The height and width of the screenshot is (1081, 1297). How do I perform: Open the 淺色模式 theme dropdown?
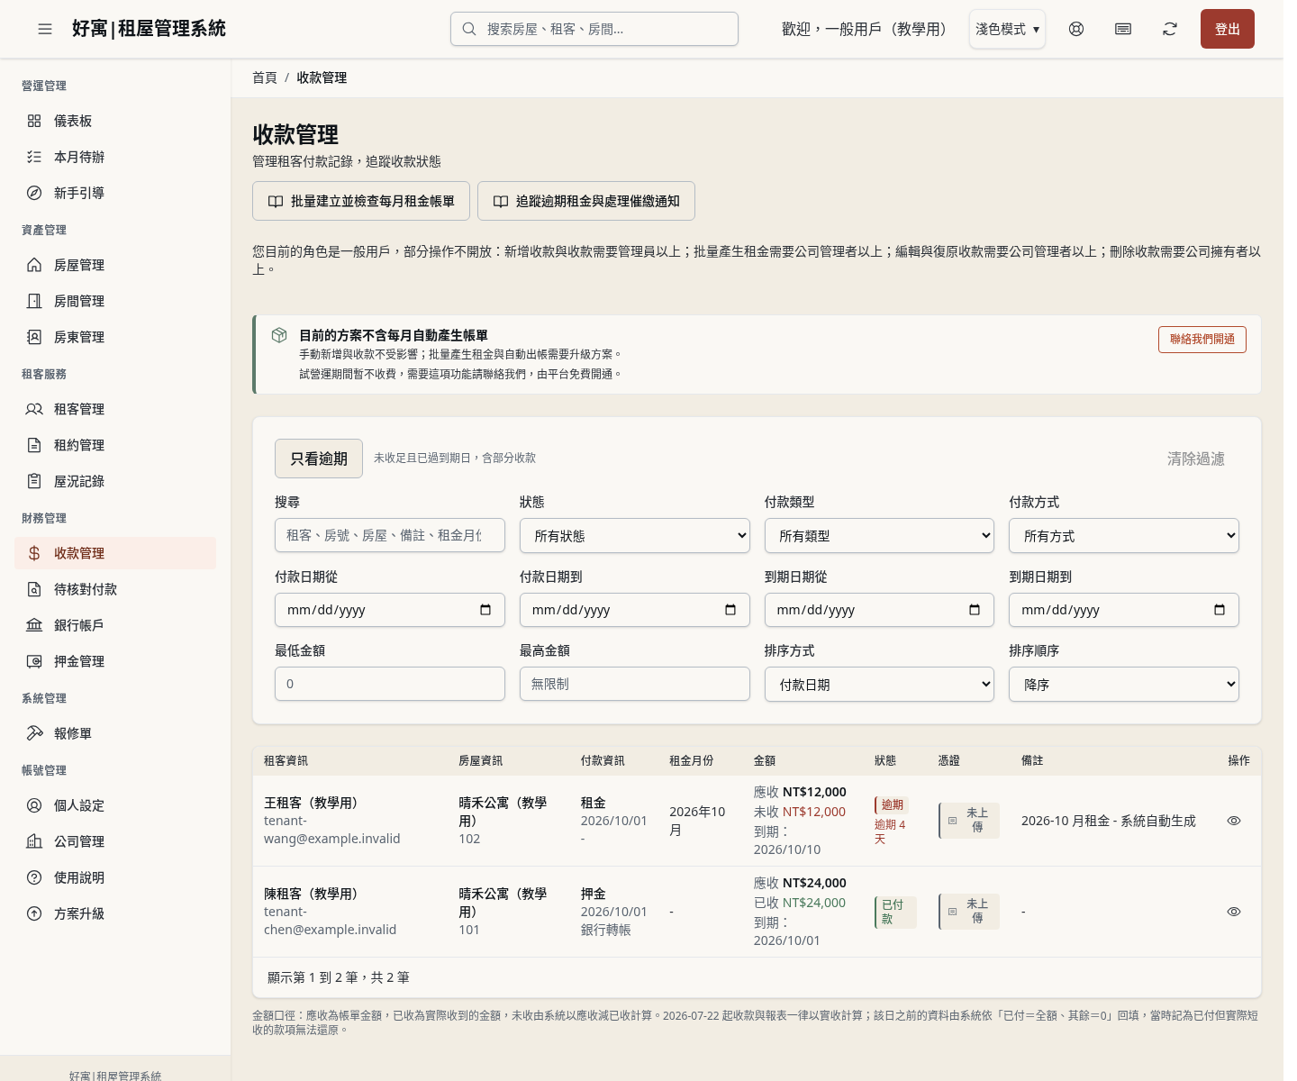pos(1007,29)
